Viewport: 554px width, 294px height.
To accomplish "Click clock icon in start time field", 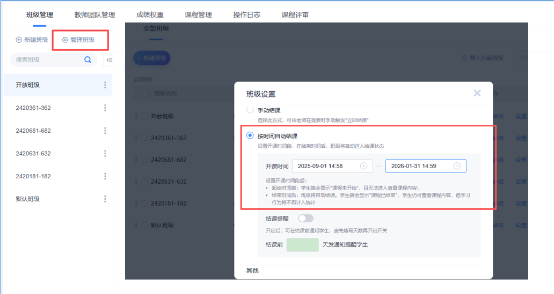I will click(363, 166).
